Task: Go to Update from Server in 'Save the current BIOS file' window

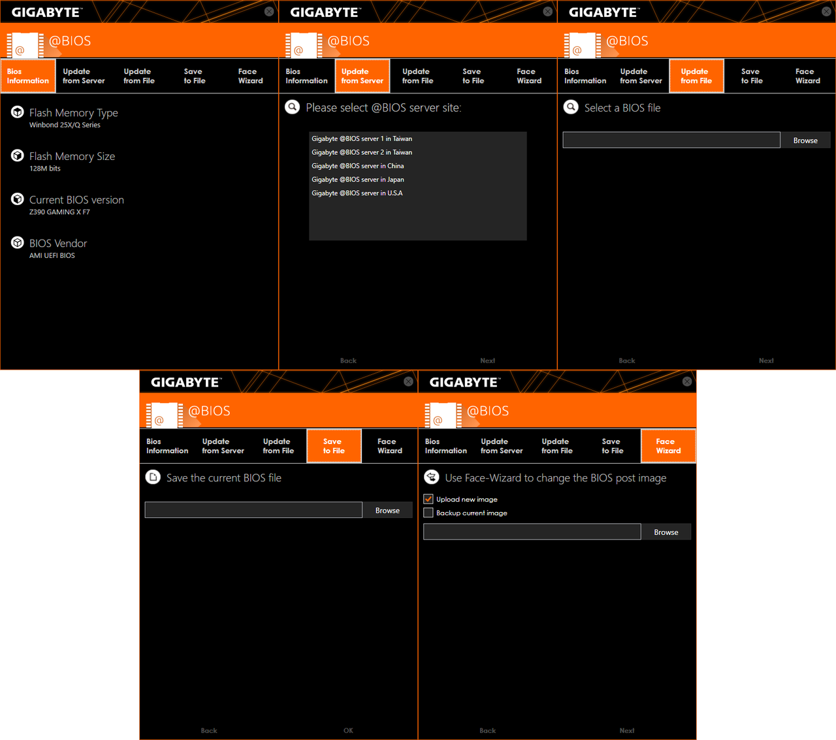Action: pos(223,446)
